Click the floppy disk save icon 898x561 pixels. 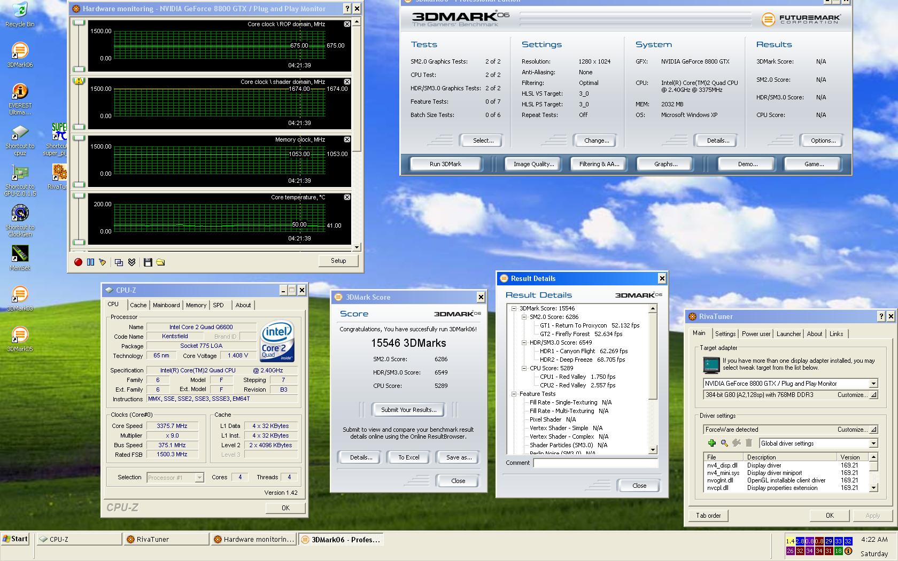(x=148, y=262)
